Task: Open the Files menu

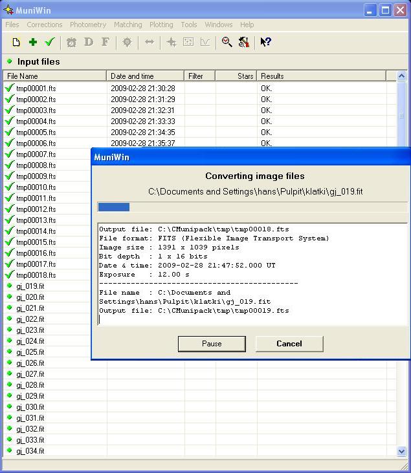Action: 12,25
